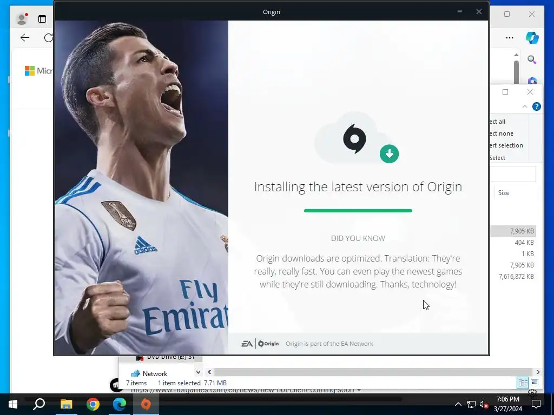The image size is (554, 415).
Task: Click Explorer horizontal scrollbar left arrow
Action: coord(209,372)
